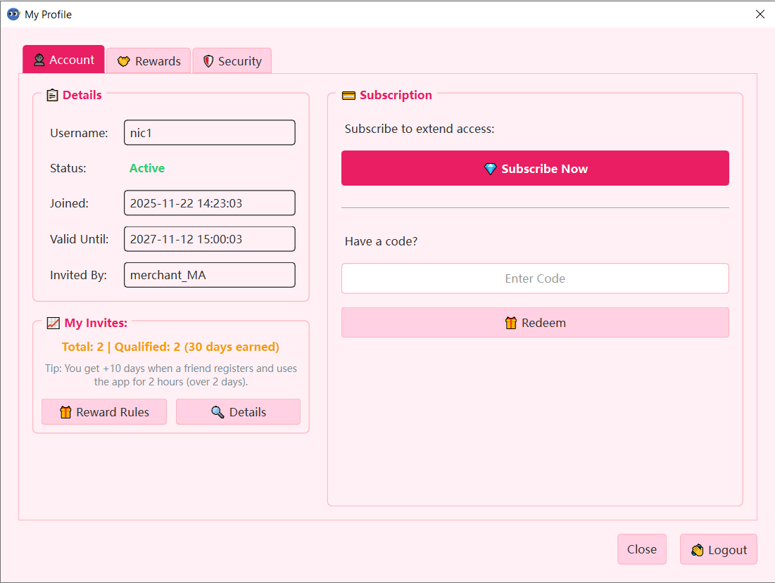Click the chart icon next to My Invites
This screenshot has height=583, width=775.
click(x=53, y=323)
